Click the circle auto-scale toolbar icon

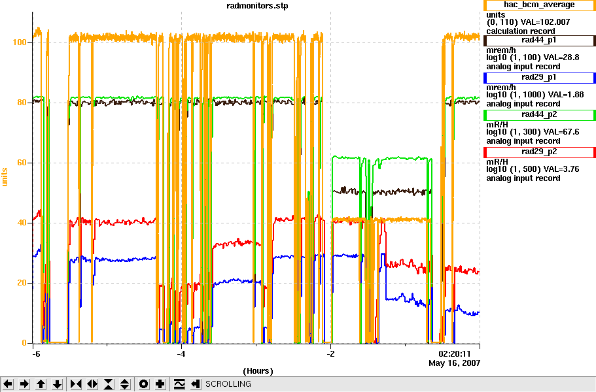pyautogui.click(x=143, y=384)
